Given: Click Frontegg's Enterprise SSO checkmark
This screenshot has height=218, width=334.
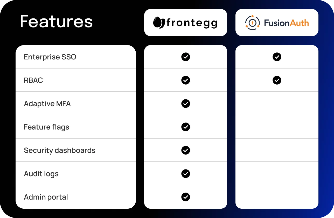Looking at the screenshot, I should [186, 57].
